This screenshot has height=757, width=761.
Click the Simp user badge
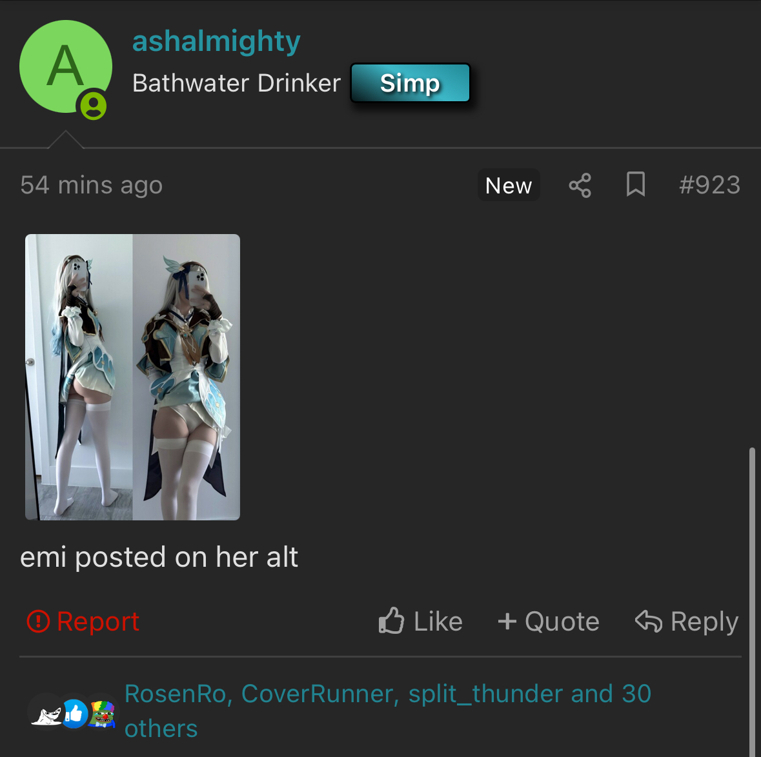(410, 83)
